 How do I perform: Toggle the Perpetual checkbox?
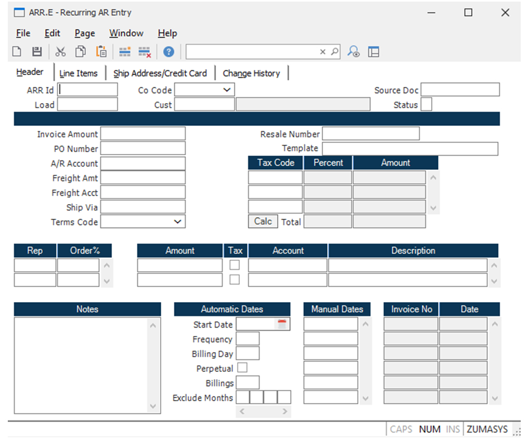242,368
